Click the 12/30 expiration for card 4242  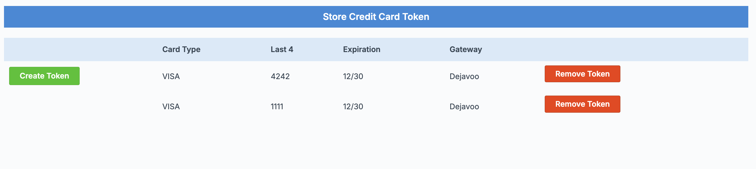coord(353,77)
